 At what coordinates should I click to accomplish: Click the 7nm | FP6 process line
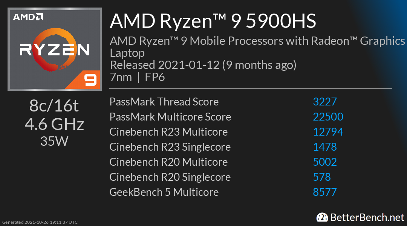click(137, 77)
